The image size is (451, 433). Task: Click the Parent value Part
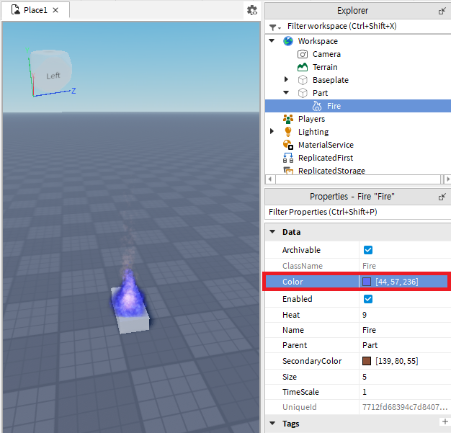coord(370,345)
